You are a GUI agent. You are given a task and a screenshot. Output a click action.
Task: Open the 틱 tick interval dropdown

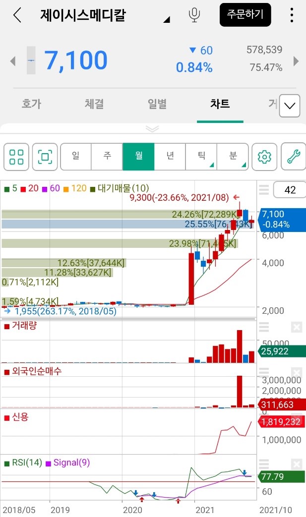[x=201, y=157]
